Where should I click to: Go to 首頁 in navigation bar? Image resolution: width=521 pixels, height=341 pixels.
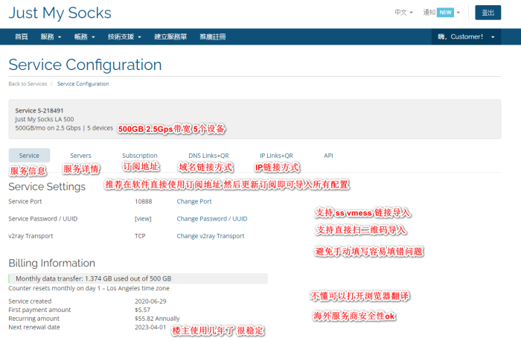pyautogui.click(x=22, y=37)
